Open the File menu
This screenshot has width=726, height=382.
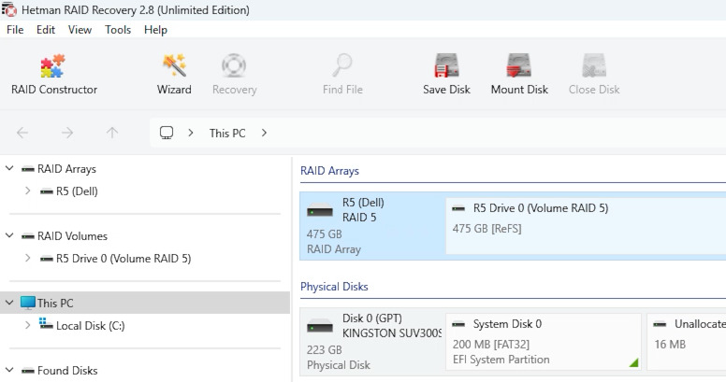(x=15, y=30)
